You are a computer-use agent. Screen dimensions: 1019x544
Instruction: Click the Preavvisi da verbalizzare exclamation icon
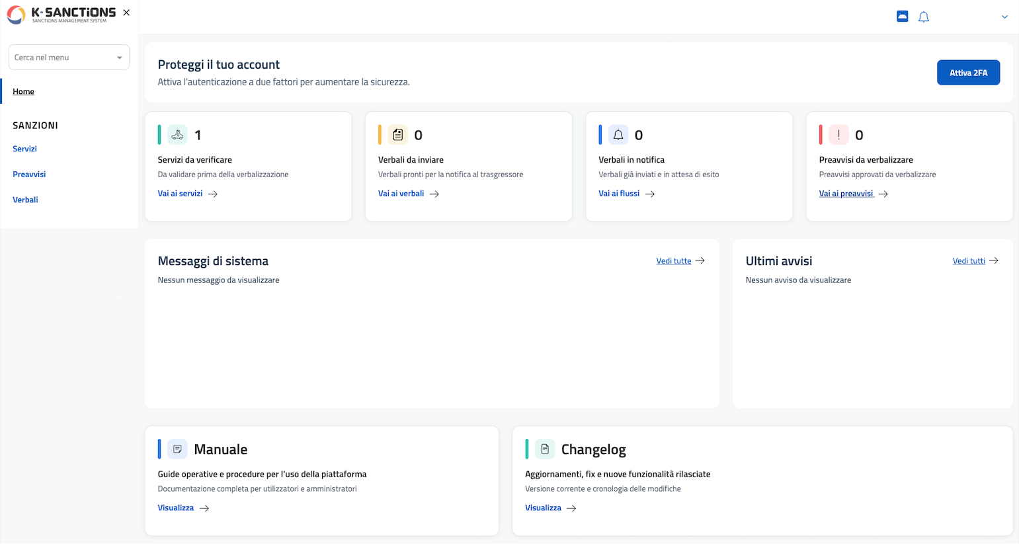[838, 135]
